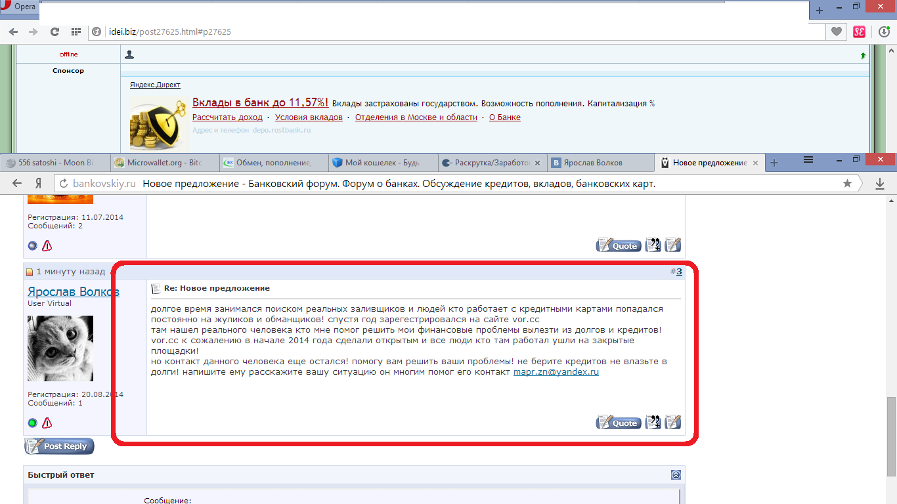Screen dimensions: 897x504
Task: Add a new tab in Opera
Action: 820,10
